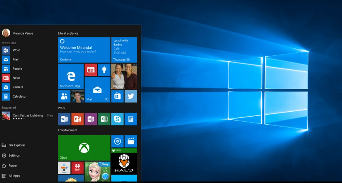This screenshot has height=183, width=342.
Task: Open suggested app Cars: Fast as Lightning
Action: 28,116
